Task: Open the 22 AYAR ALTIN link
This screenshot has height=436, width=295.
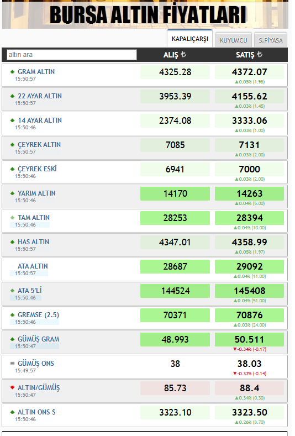Action: [x=40, y=96]
